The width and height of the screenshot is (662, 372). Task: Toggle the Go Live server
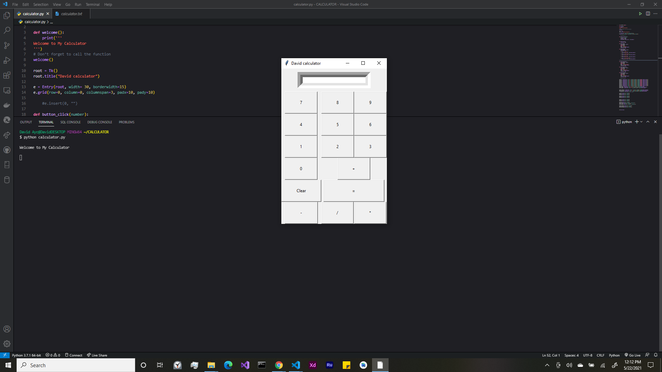point(632,355)
